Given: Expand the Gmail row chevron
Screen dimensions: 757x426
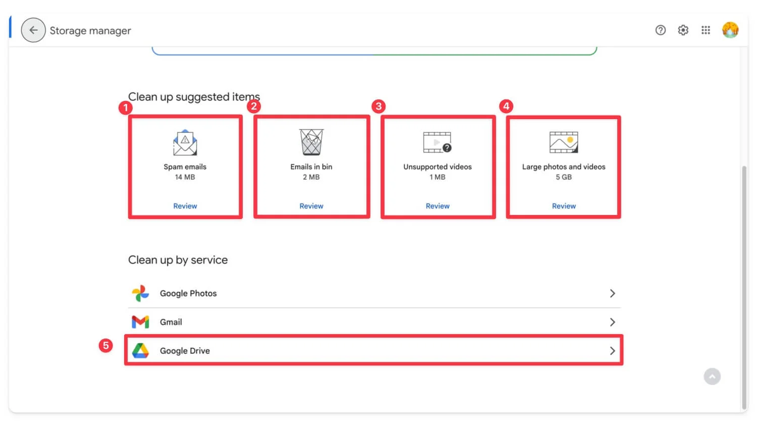Looking at the screenshot, I should click(612, 322).
